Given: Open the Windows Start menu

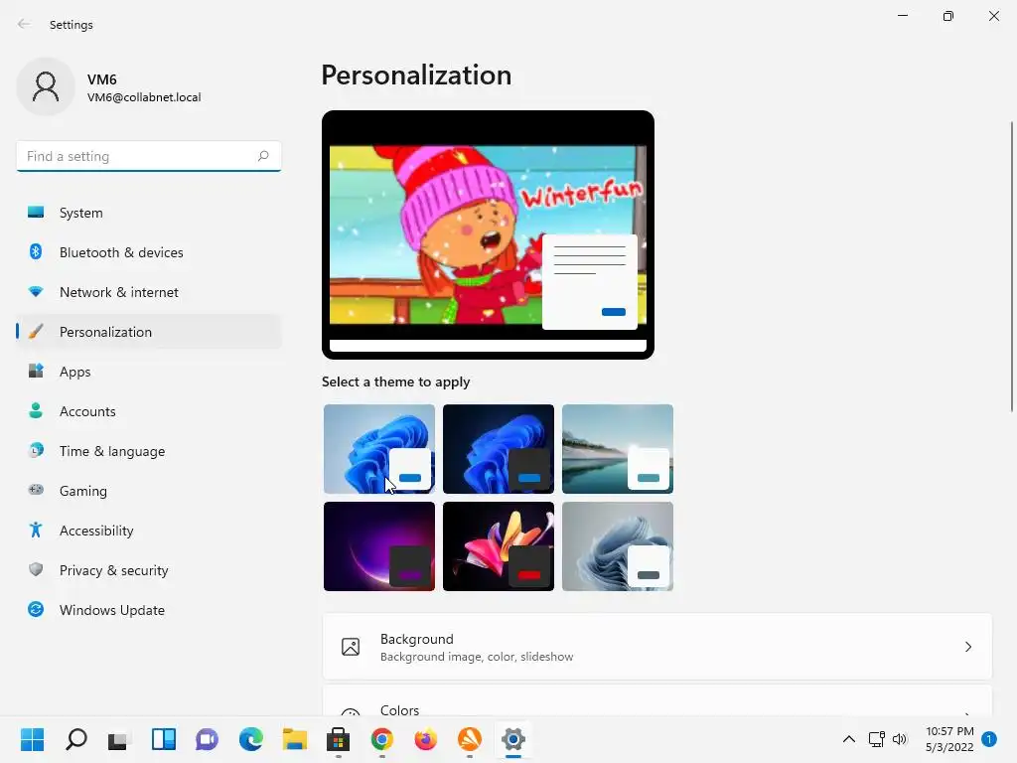Looking at the screenshot, I should (32, 739).
